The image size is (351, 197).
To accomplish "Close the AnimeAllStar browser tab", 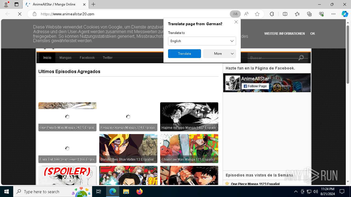I will pyautogui.click(x=84, y=4).
